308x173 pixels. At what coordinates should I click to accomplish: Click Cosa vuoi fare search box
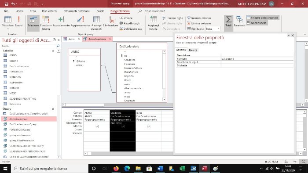click(x=155, y=11)
